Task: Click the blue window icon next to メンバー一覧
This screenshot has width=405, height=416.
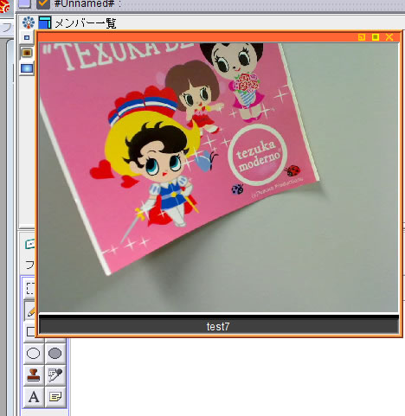Action: pyautogui.click(x=45, y=22)
